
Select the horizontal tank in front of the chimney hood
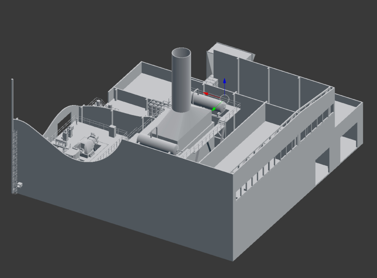158,143
